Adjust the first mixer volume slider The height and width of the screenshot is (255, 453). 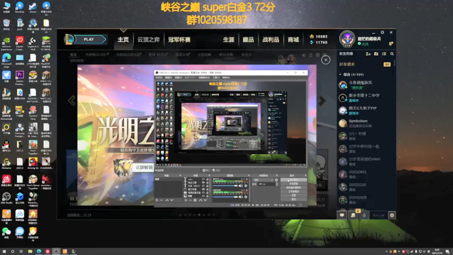225,186
